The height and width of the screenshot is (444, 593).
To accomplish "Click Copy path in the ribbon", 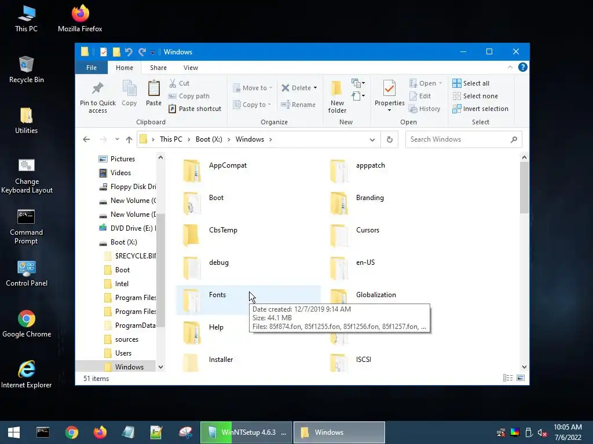I will (189, 96).
